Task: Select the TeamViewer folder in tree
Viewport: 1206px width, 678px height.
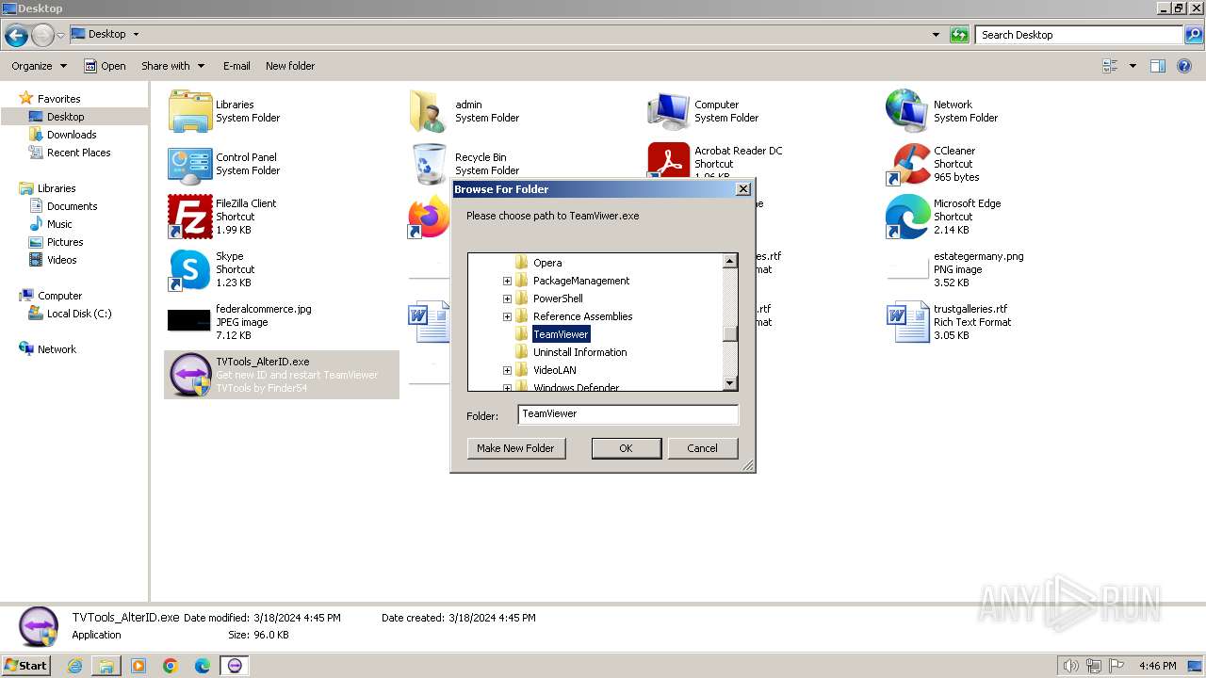Action: 561,334
